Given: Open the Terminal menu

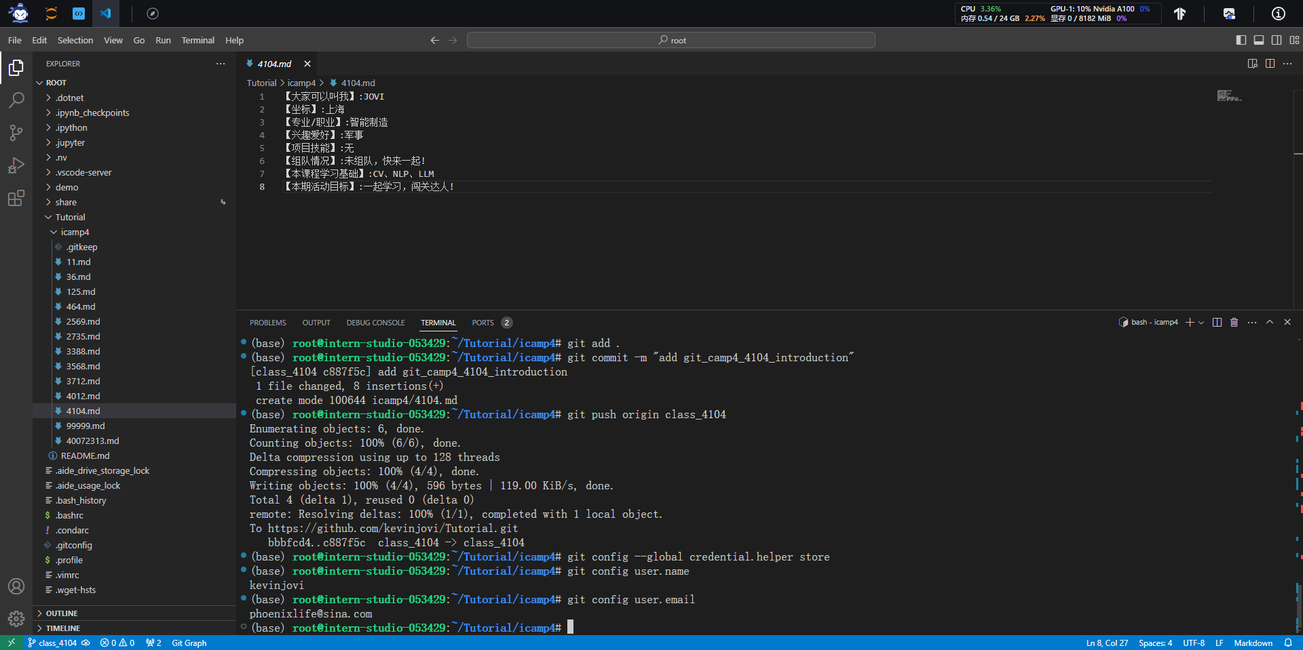Looking at the screenshot, I should pyautogui.click(x=197, y=41).
